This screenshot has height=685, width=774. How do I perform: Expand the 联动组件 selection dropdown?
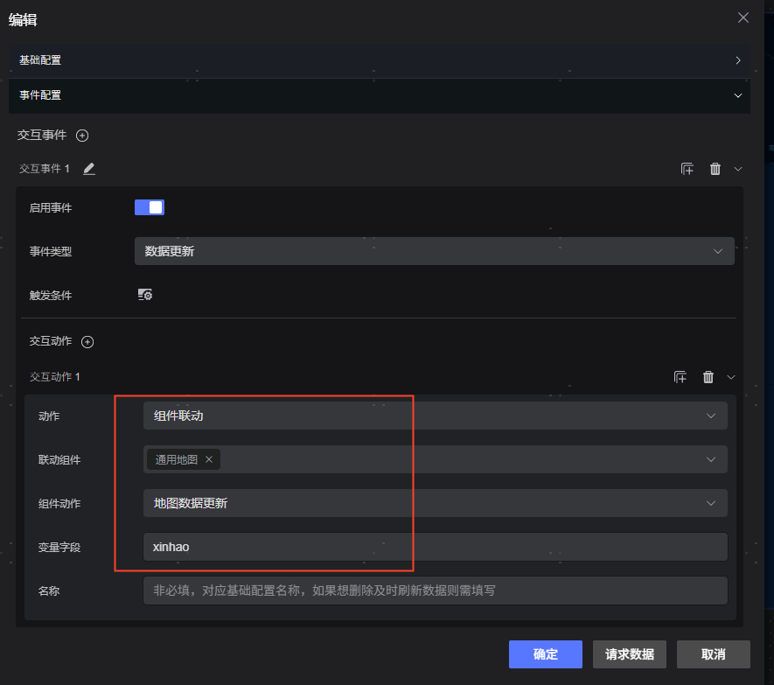point(711,459)
